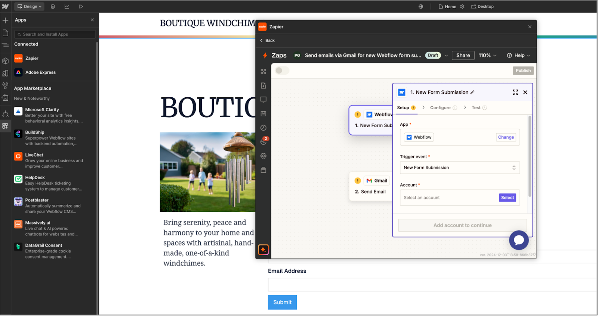Open the Assets image icon
Screen dimensions: 598x316
5,98
